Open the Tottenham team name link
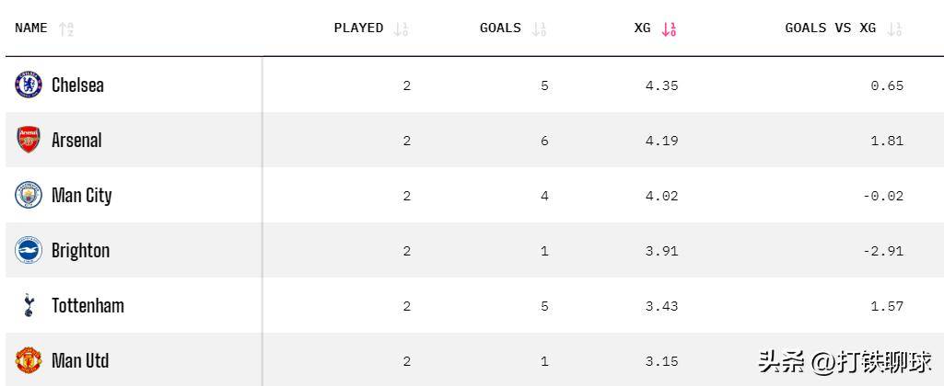 coord(87,305)
